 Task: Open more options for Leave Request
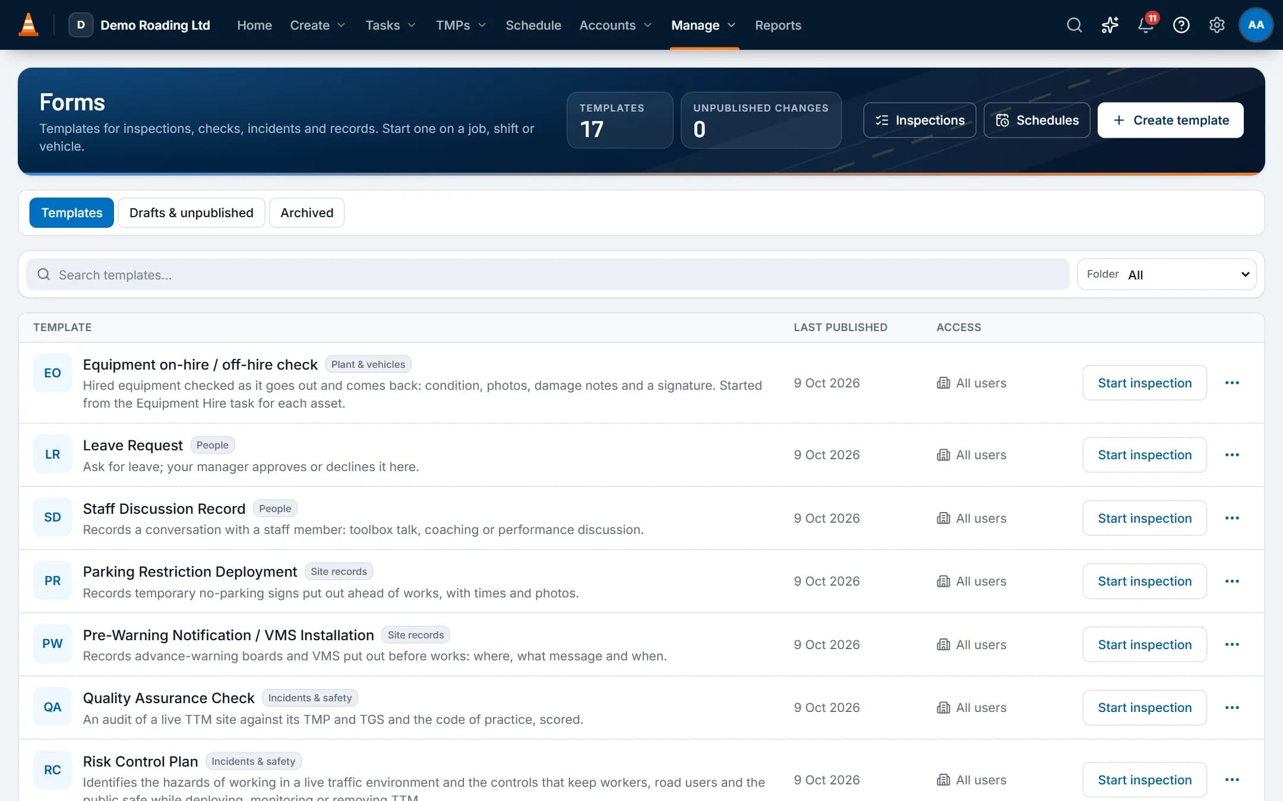(x=1232, y=454)
